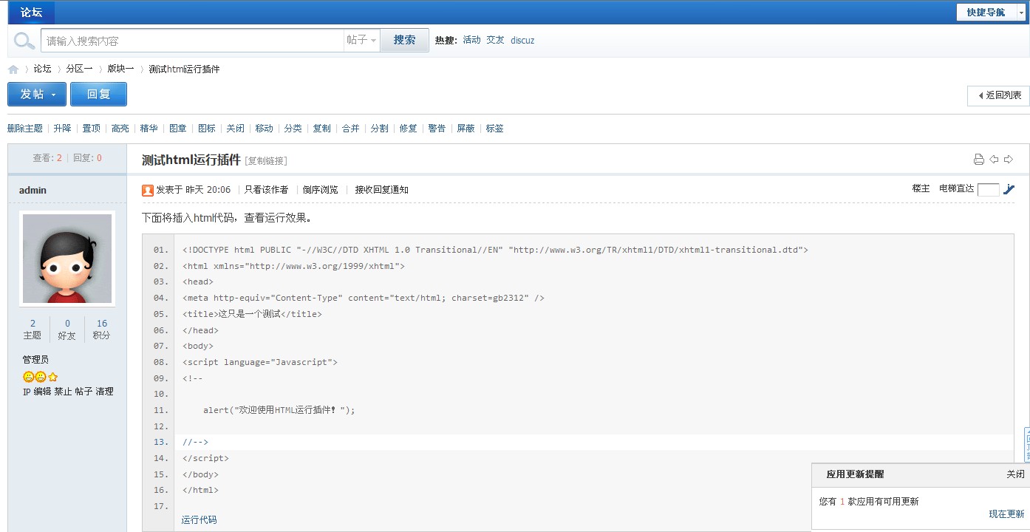The width and height of the screenshot is (1030, 532).
Task: Go to the next thread arrow icon
Action: pos(1009,160)
